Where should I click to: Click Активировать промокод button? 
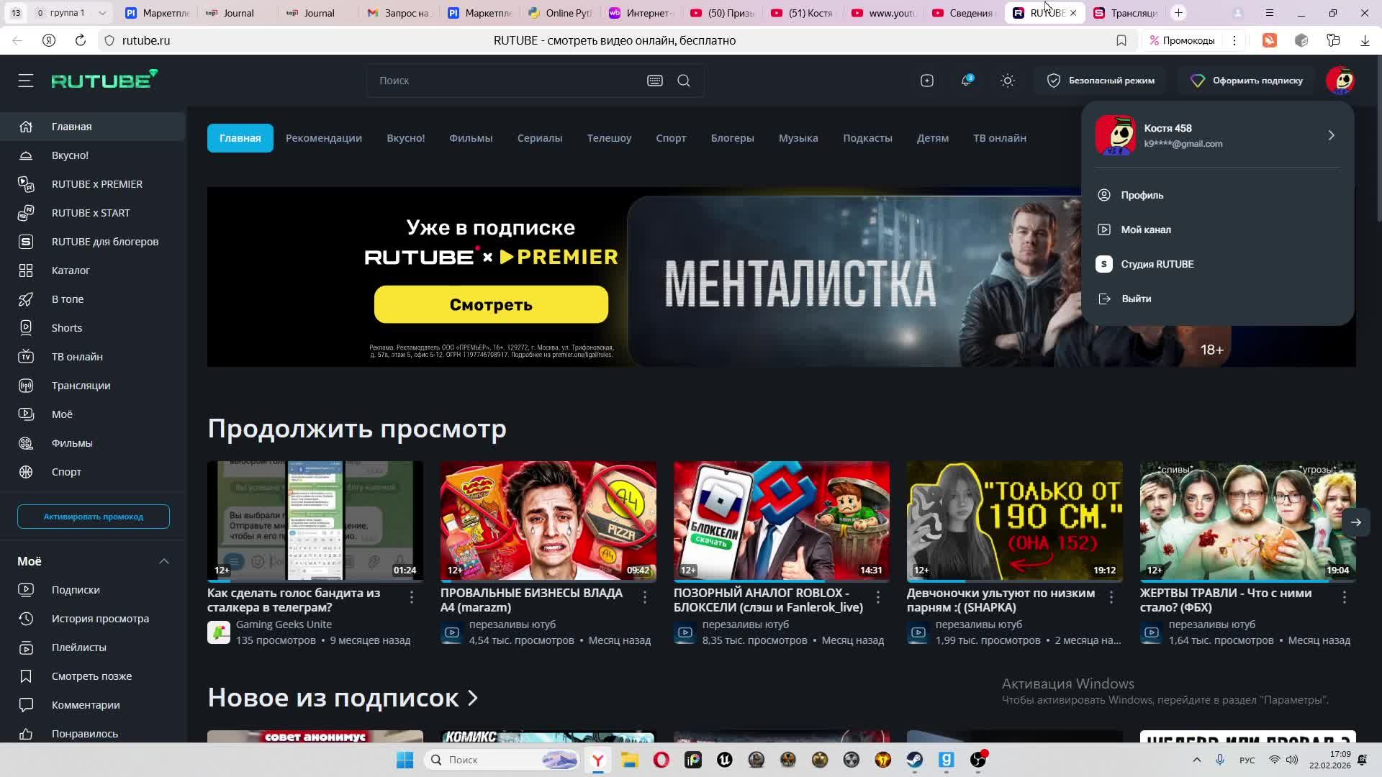(x=94, y=517)
